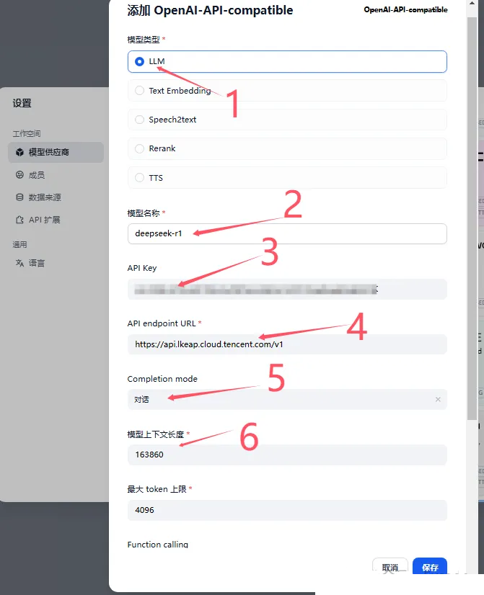Viewport: 484px width, 595px height.
Task: Select the LLM model type radio
Action: pos(287,61)
